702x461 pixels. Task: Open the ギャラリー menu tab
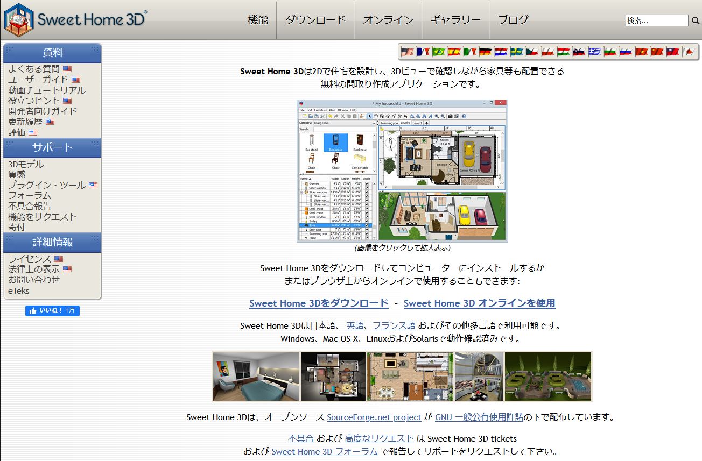point(455,20)
